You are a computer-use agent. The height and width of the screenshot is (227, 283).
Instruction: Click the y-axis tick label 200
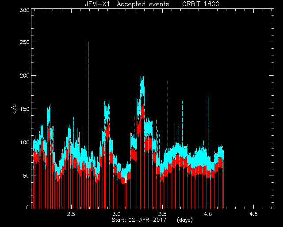[25, 75]
